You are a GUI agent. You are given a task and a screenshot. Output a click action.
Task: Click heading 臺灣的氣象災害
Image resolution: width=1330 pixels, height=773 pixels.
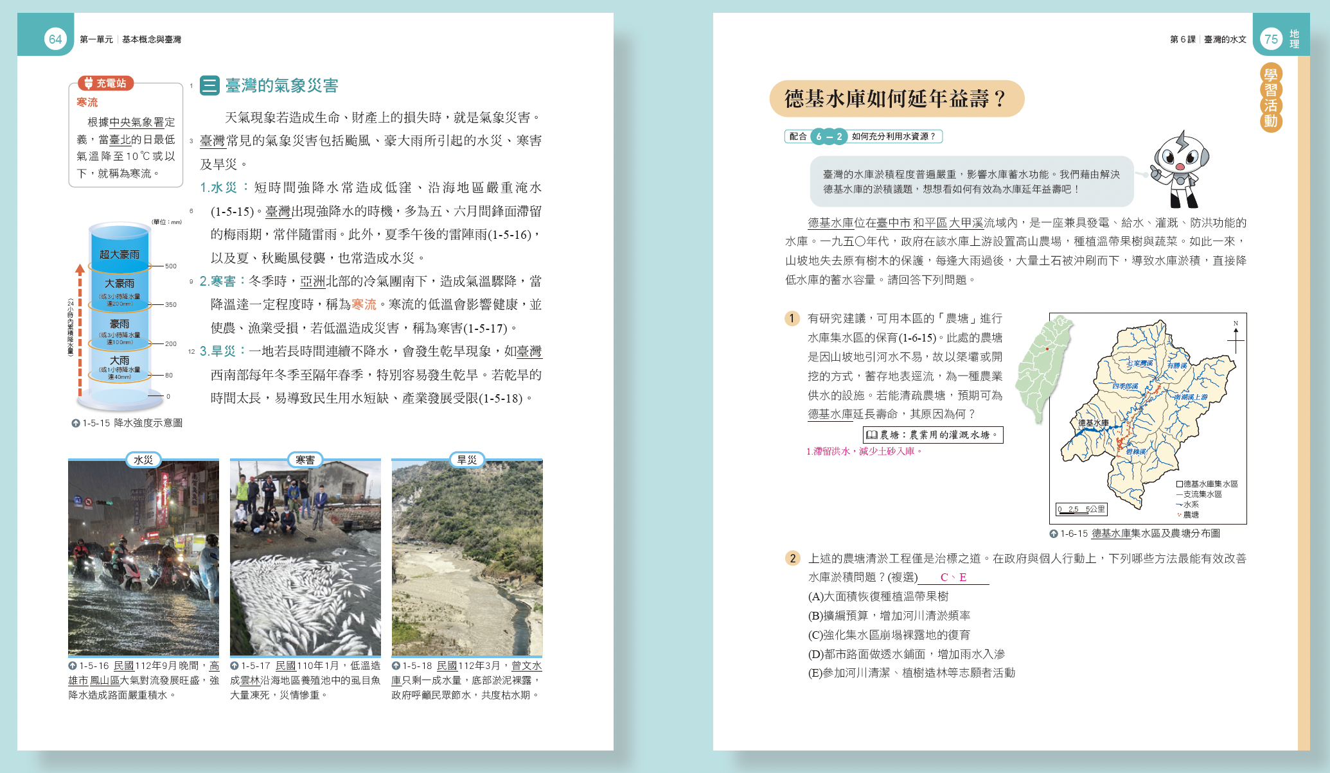(x=281, y=85)
